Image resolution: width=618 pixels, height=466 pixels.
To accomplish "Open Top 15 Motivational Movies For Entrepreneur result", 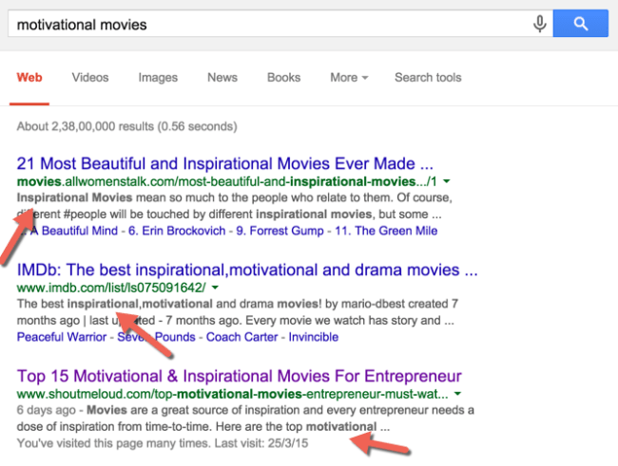I will pyautogui.click(x=239, y=376).
